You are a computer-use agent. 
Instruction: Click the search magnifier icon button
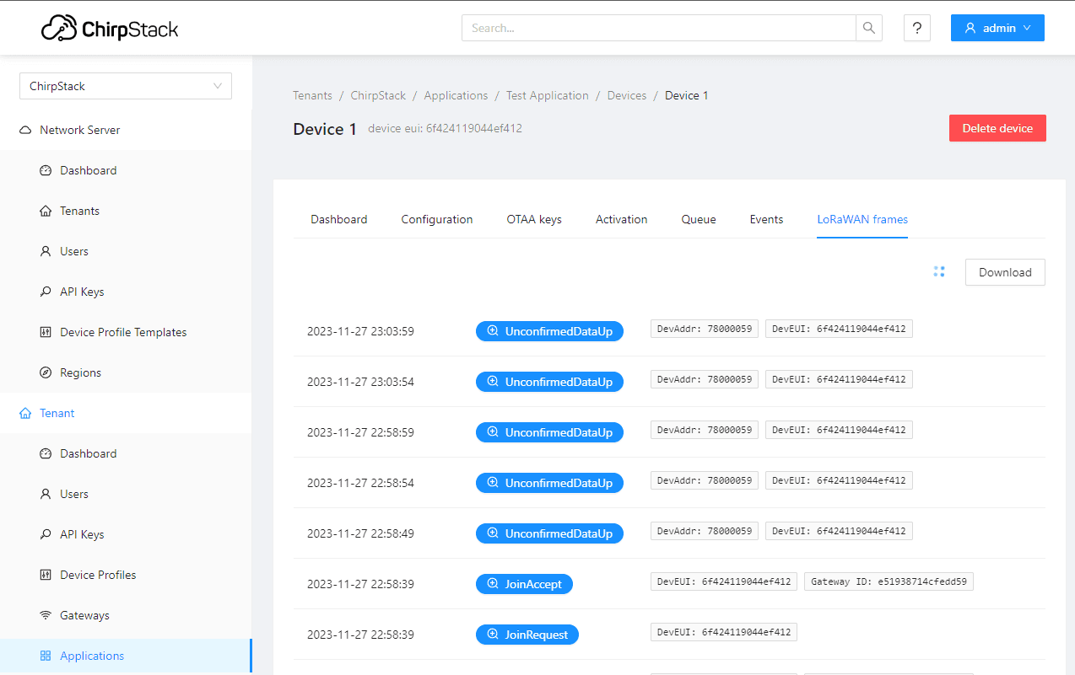coord(869,28)
